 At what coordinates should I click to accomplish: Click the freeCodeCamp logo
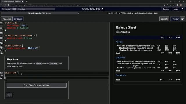(x=93, y=9)
